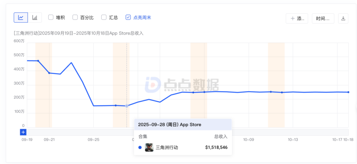Click the 合集 header in tooltip

coord(143,136)
